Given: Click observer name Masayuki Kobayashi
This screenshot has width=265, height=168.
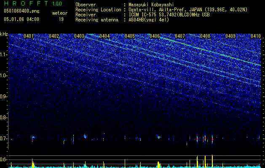Looking at the screenshot, I should [x=151, y=5].
